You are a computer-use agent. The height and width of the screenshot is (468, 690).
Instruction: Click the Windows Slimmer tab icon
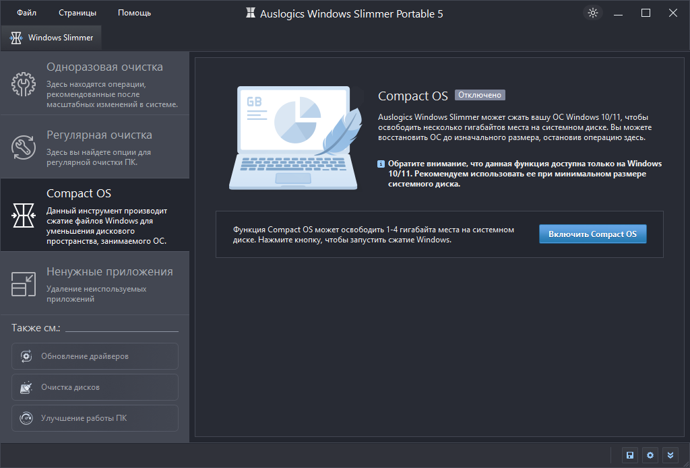[16, 38]
